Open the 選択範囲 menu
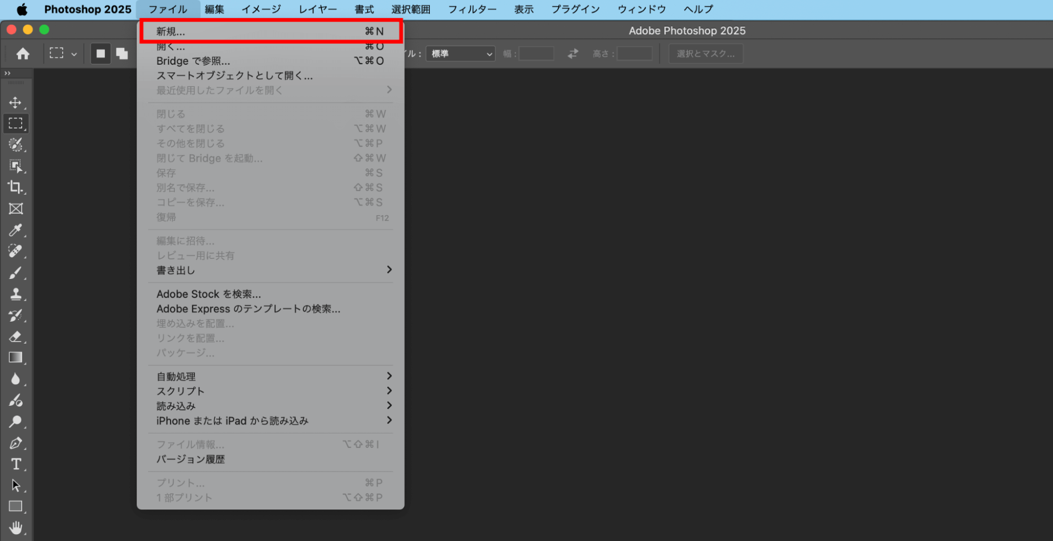Viewport: 1053px width, 541px height. click(411, 9)
